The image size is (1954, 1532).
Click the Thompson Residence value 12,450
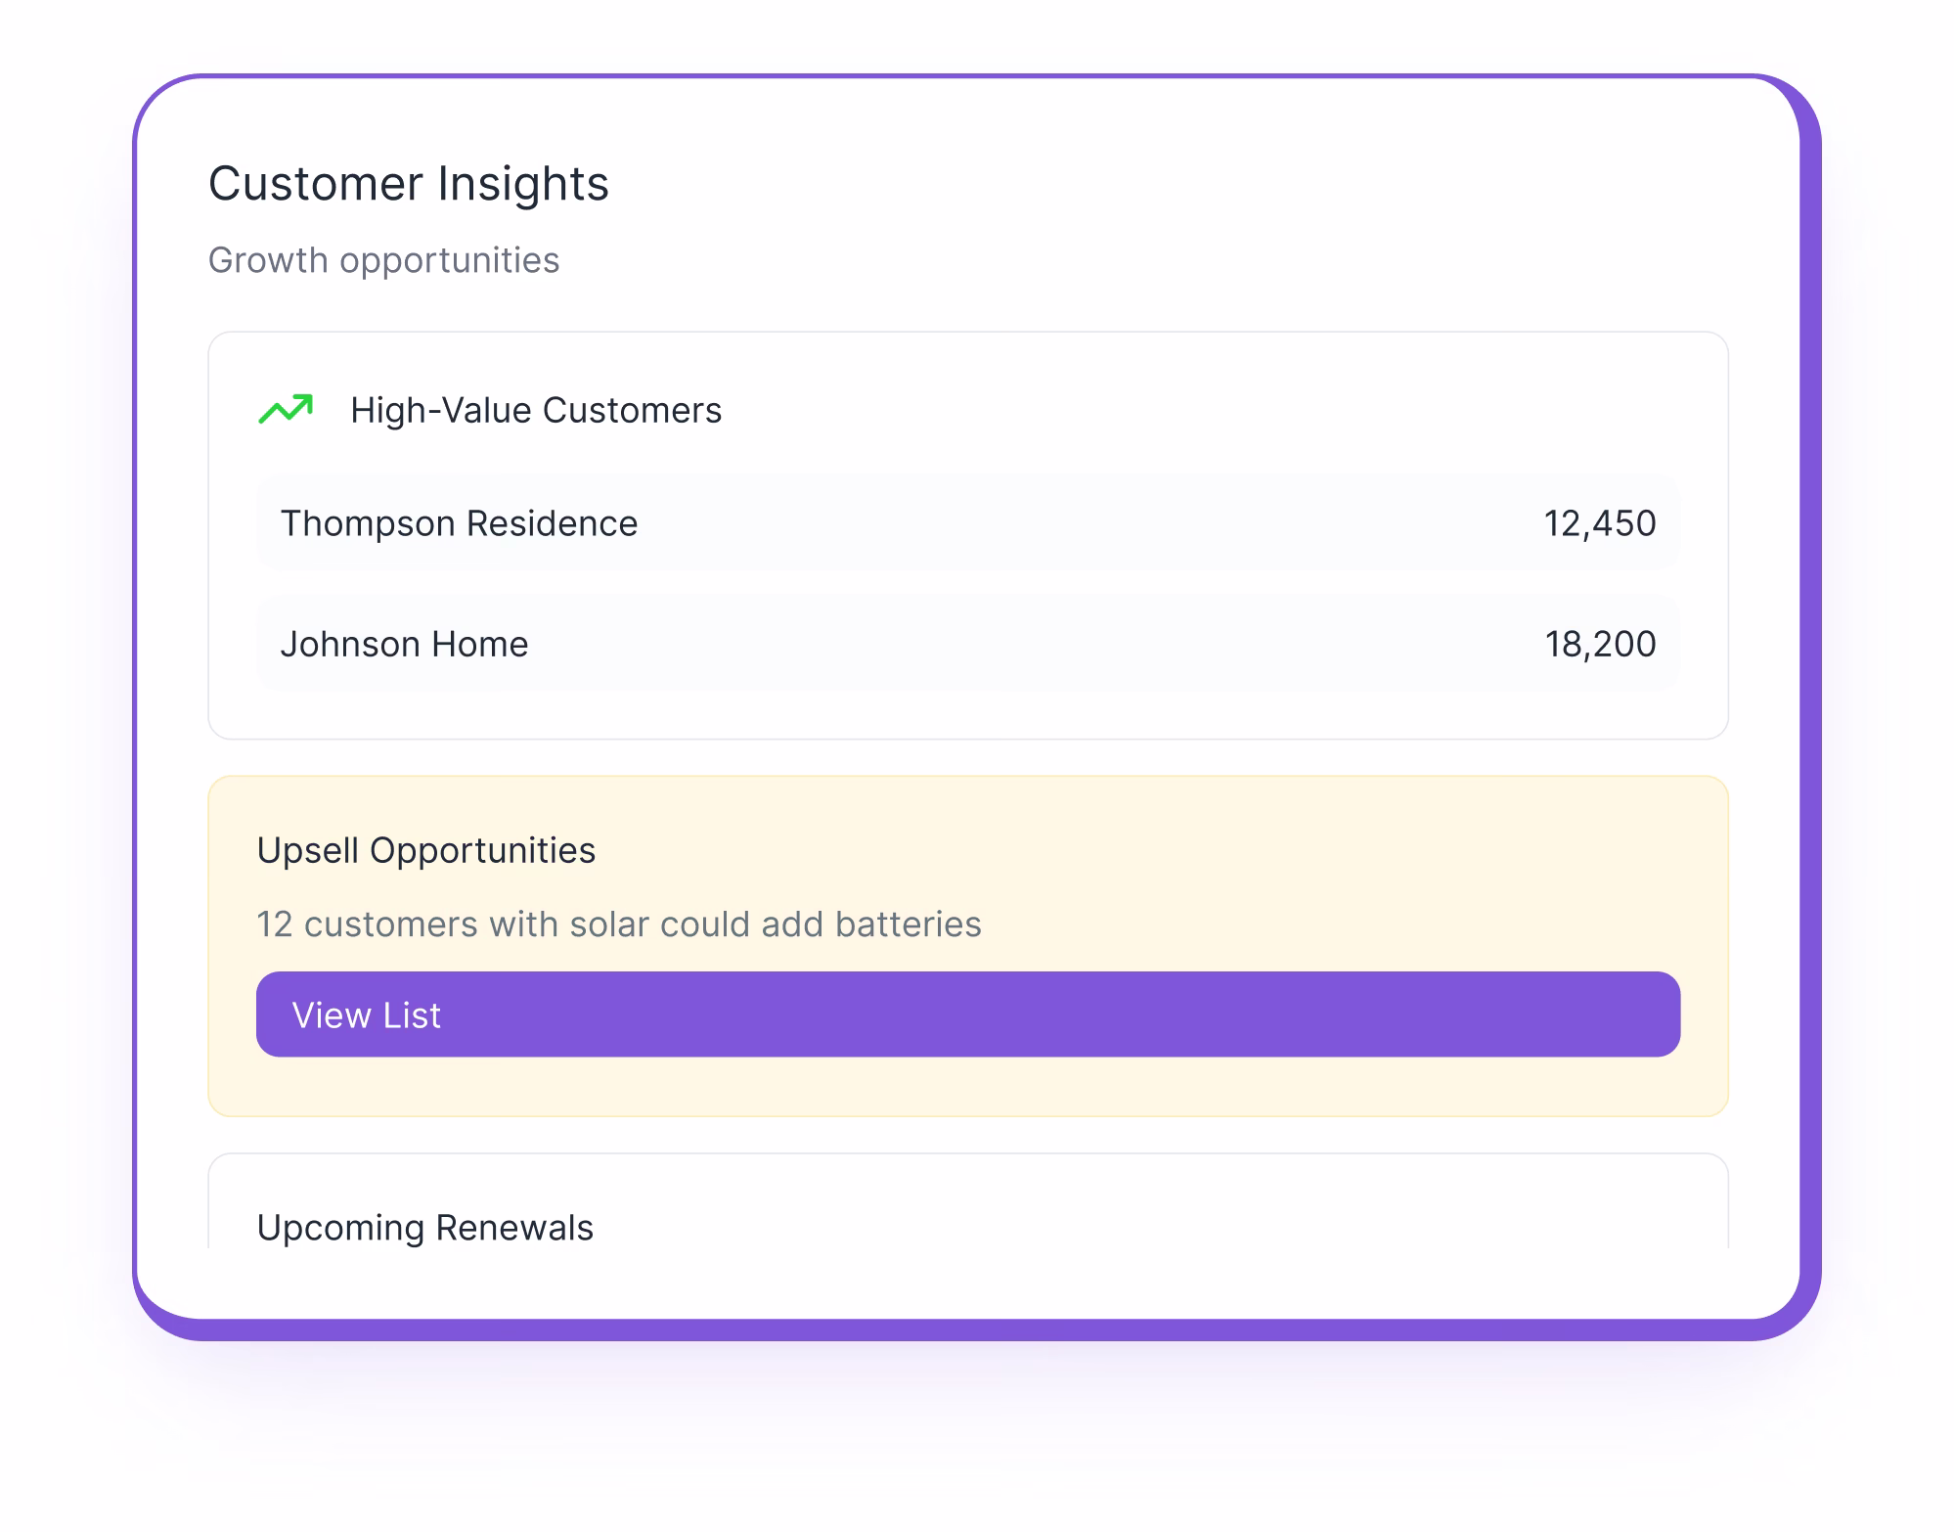(x=1600, y=523)
